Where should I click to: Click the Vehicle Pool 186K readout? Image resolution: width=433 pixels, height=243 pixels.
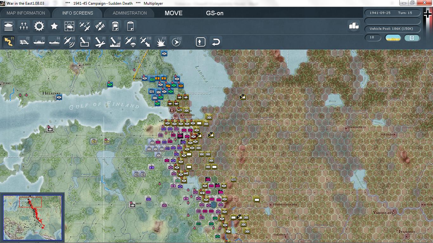tap(393, 29)
